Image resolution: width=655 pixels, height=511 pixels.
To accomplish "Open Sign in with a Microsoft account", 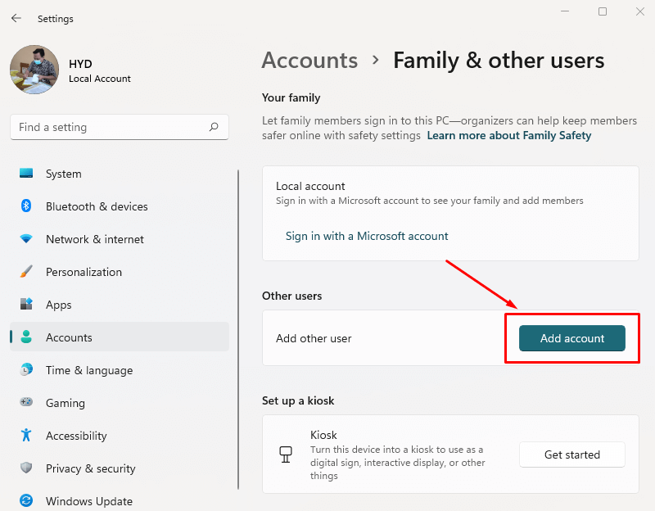I will 367,236.
